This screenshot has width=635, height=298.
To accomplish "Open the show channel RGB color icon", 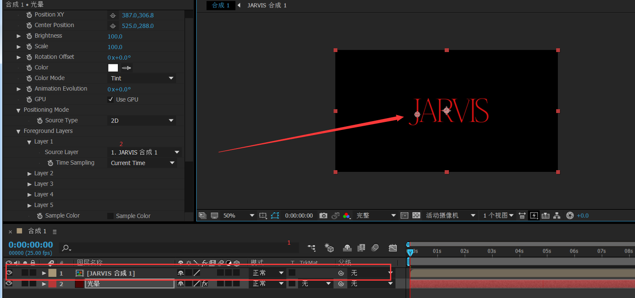I will [347, 215].
